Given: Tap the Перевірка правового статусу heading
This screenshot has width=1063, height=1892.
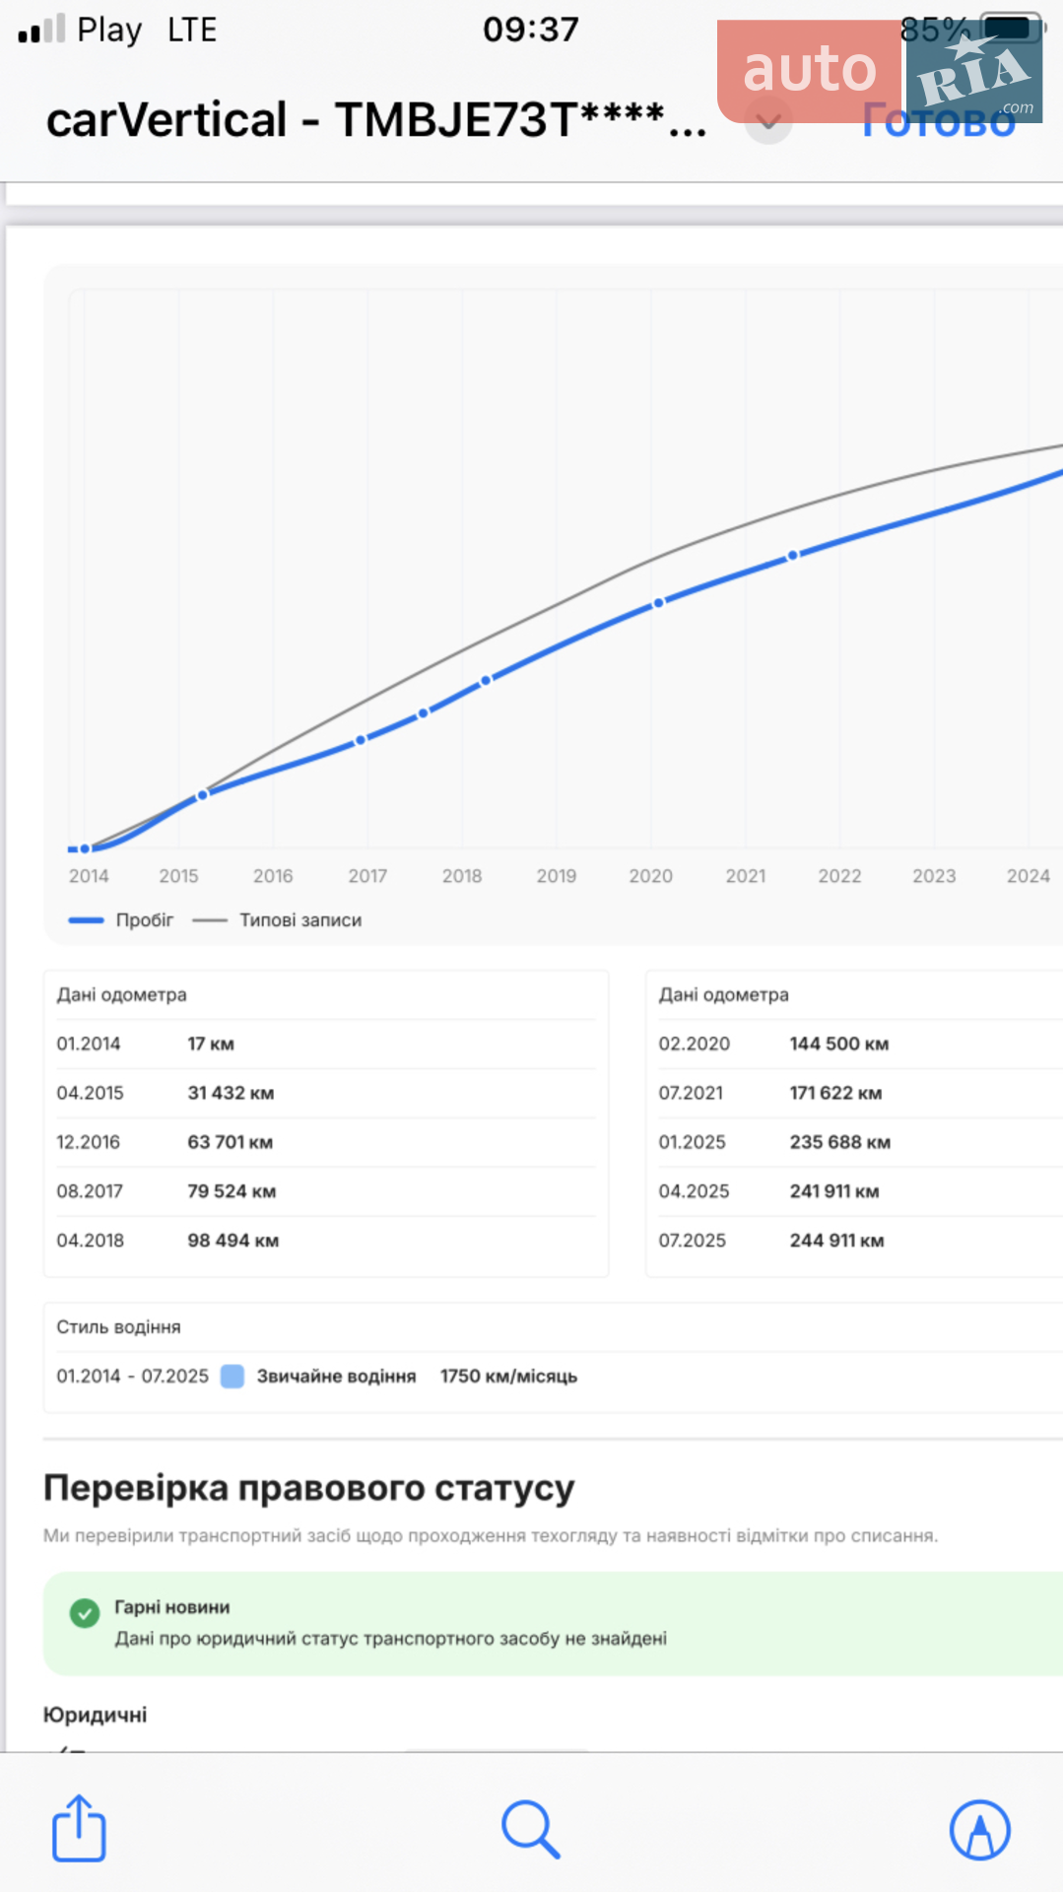Looking at the screenshot, I should (308, 1487).
